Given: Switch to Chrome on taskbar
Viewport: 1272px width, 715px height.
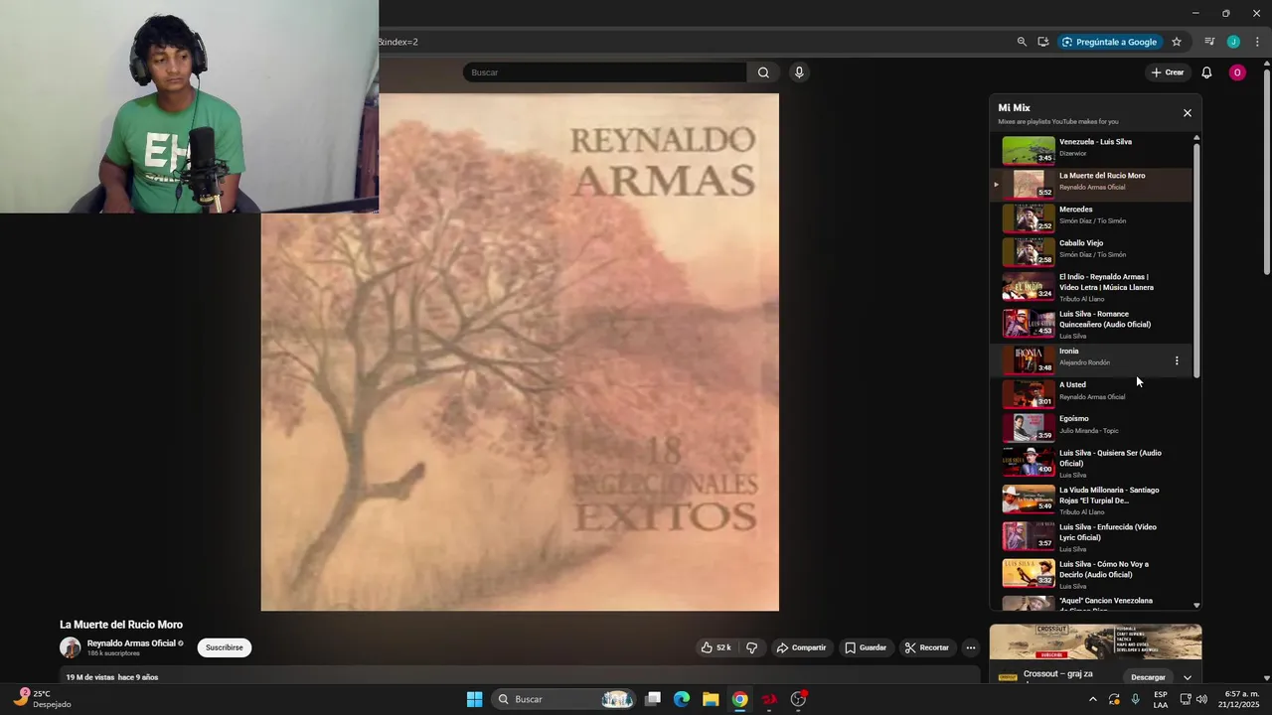Looking at the screenshot, I should (739, 699).
